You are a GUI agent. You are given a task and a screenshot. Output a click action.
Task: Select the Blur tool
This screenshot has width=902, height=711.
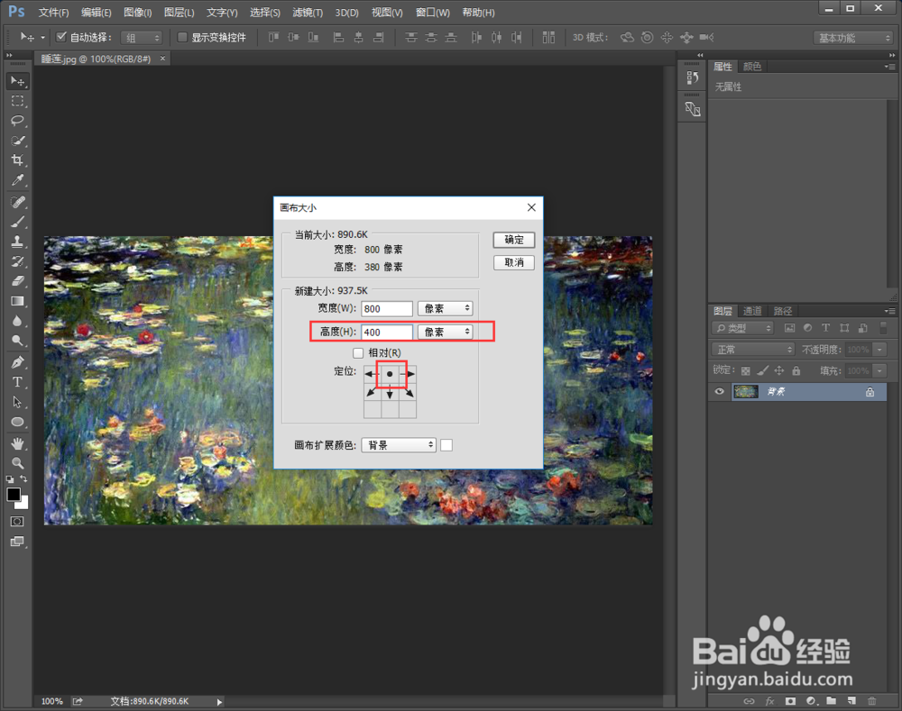(18, 321)
